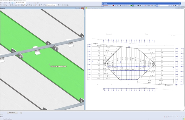Click the small picture icon next to Extrmarkieren
This screenshot has height=120, width=185.
21,113
